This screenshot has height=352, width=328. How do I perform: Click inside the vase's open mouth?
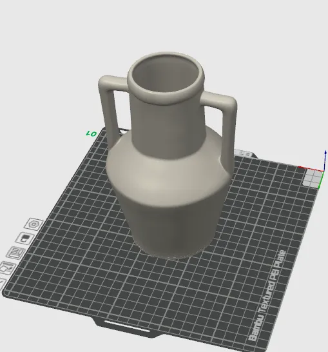[x=166, y=76]
